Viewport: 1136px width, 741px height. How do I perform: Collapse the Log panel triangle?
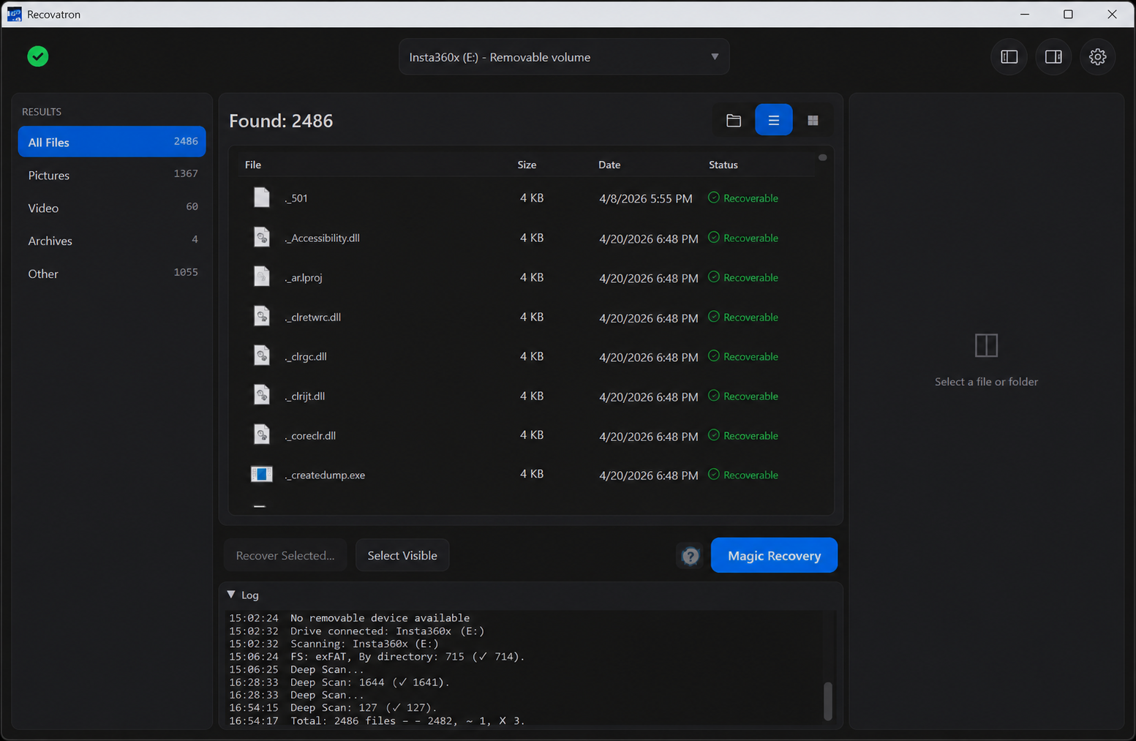[x=231, y=595]
